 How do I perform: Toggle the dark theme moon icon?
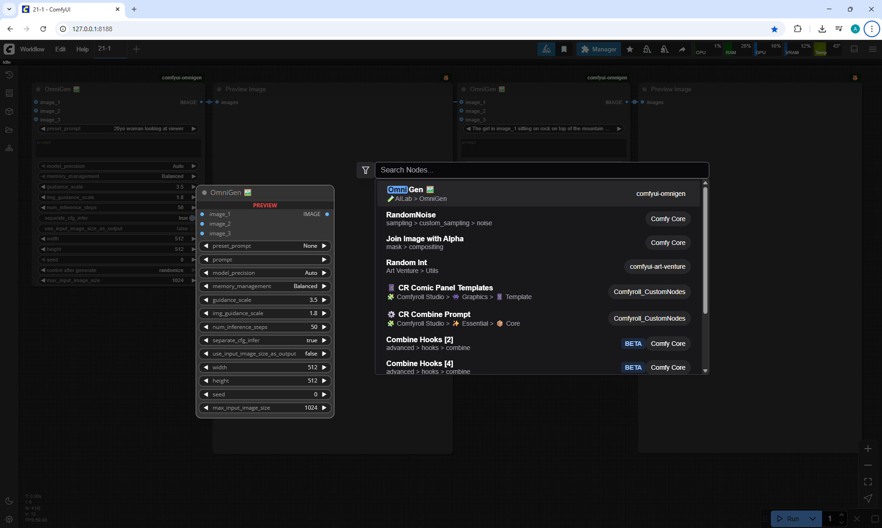tap(9, 501)
